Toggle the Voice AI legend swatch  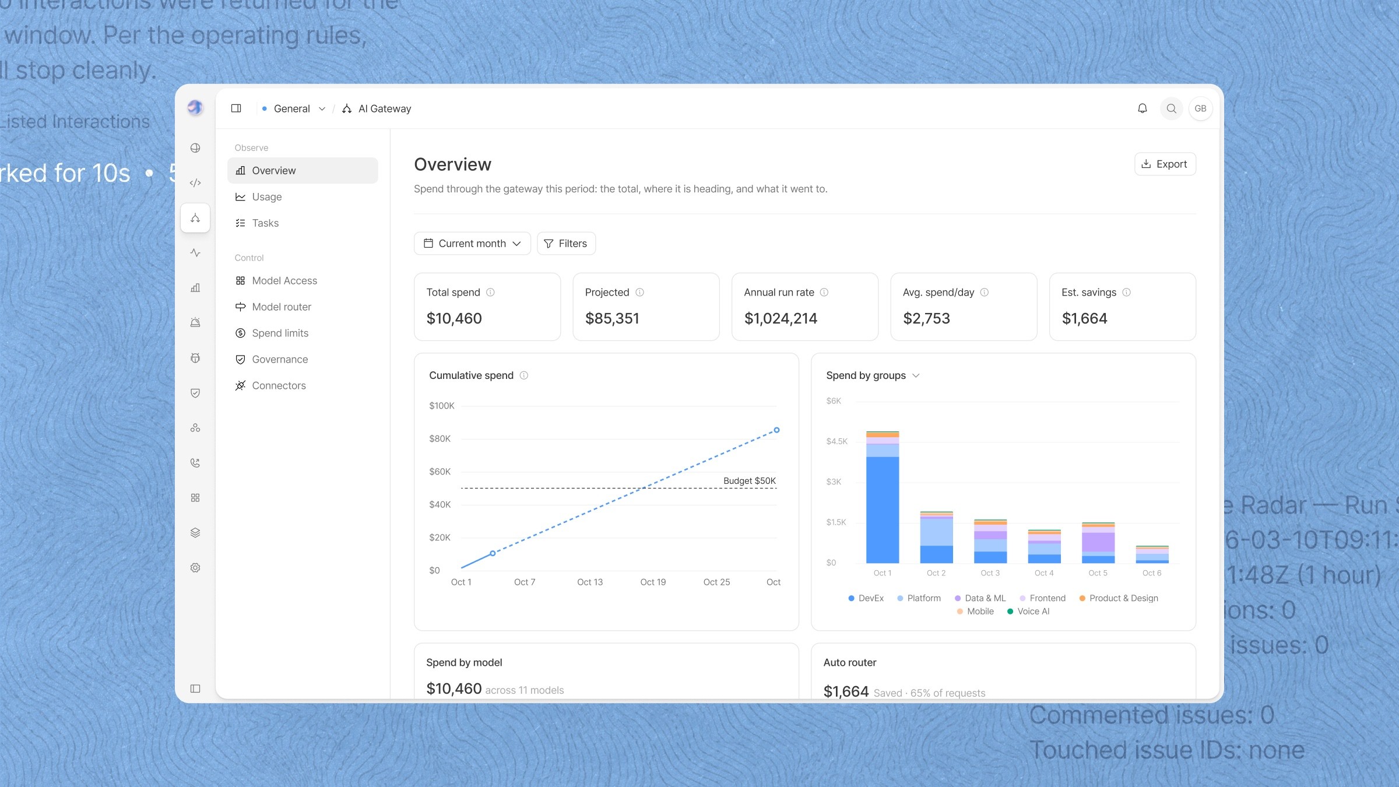1010,612
